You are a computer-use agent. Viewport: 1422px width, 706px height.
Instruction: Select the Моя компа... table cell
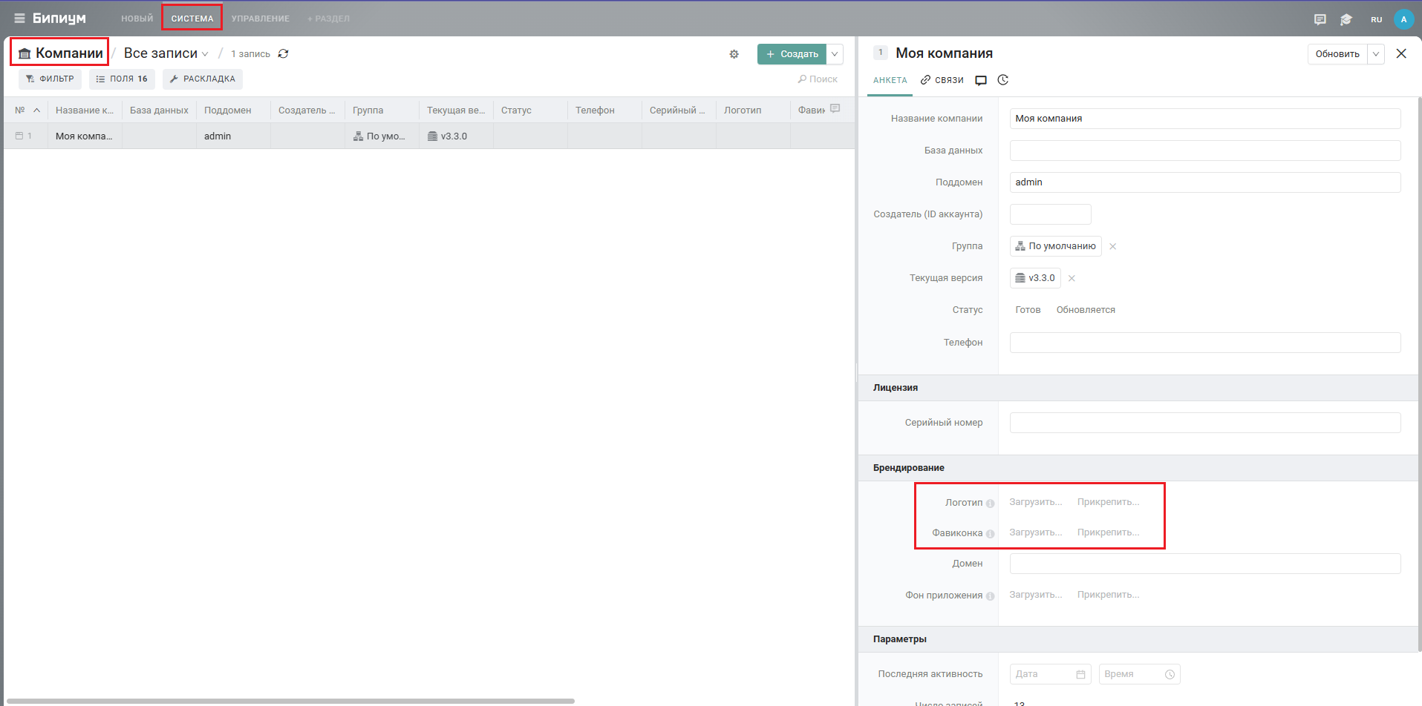[85, 136]
